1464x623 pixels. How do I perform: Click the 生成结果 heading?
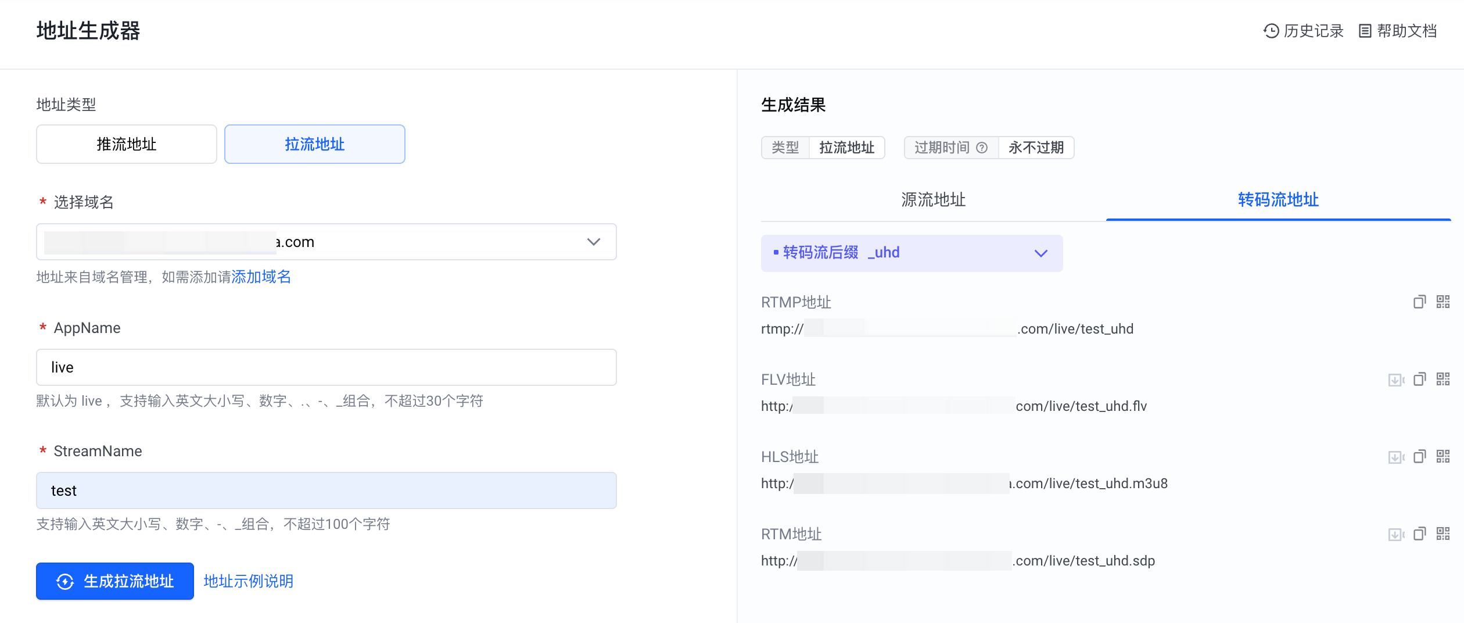[x=794, y=105]
